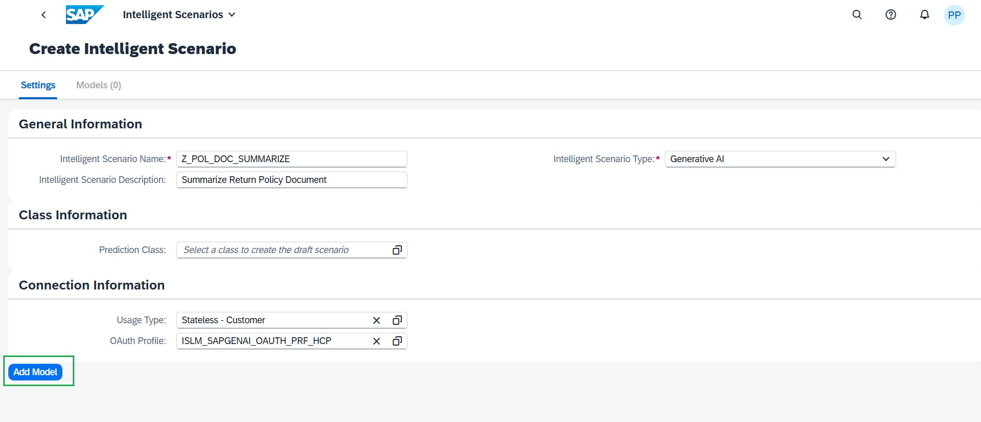Click the SAP logo
This screenshot has width=981, height=422.
85,15
